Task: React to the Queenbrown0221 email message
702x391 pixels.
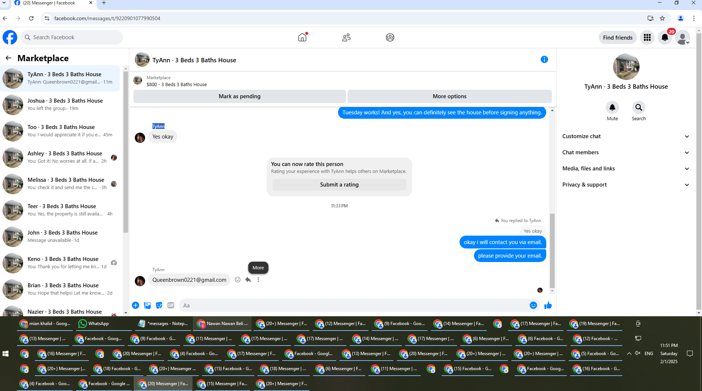Action: coord(238,280)
